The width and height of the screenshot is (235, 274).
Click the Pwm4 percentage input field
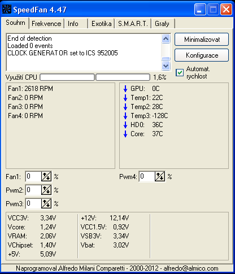(147, 176)
